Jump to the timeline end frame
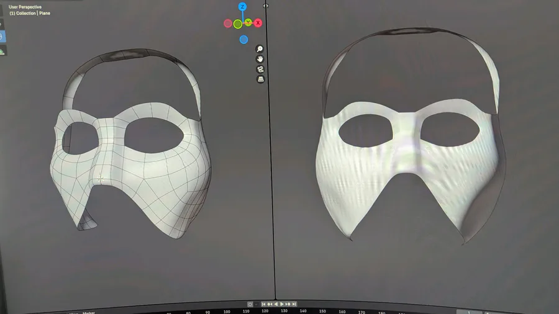This screenshot has height=314, width=559. pos(294,304)
